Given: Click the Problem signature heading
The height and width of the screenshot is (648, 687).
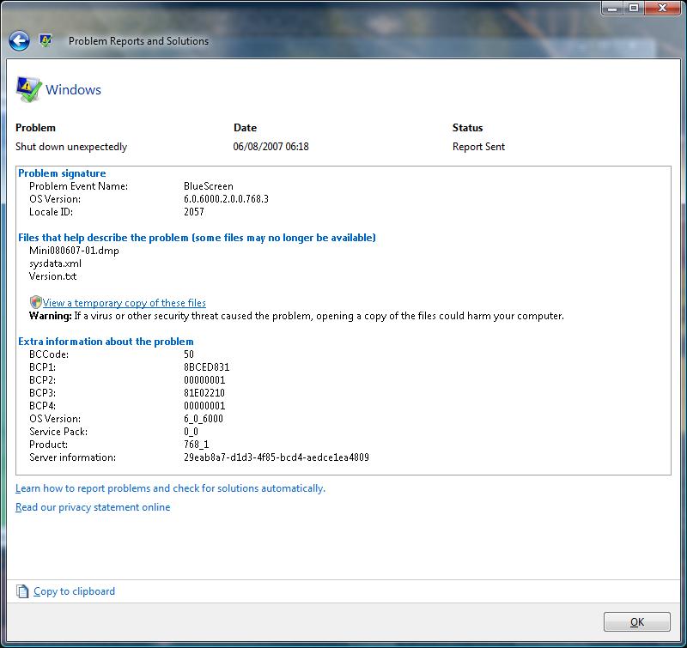Looking at the screenshot, I should point(62,173).
